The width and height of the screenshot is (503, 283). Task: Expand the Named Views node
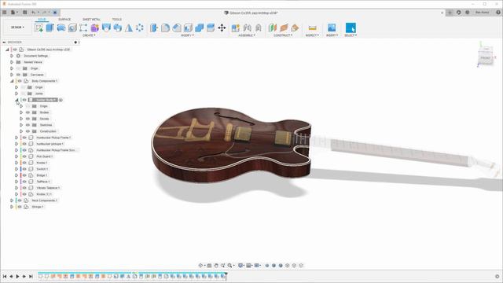click(x=12, y=62)
